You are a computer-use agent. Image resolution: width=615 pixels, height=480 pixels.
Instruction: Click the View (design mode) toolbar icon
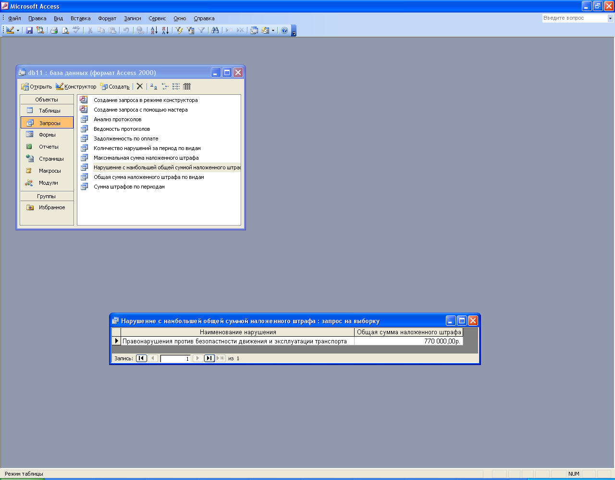[10, 30]
